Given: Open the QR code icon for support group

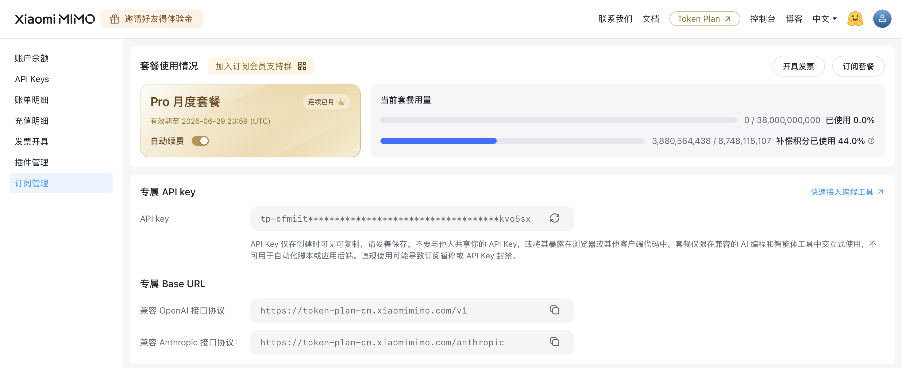Looking at the screenshot, I should [302, 66].
